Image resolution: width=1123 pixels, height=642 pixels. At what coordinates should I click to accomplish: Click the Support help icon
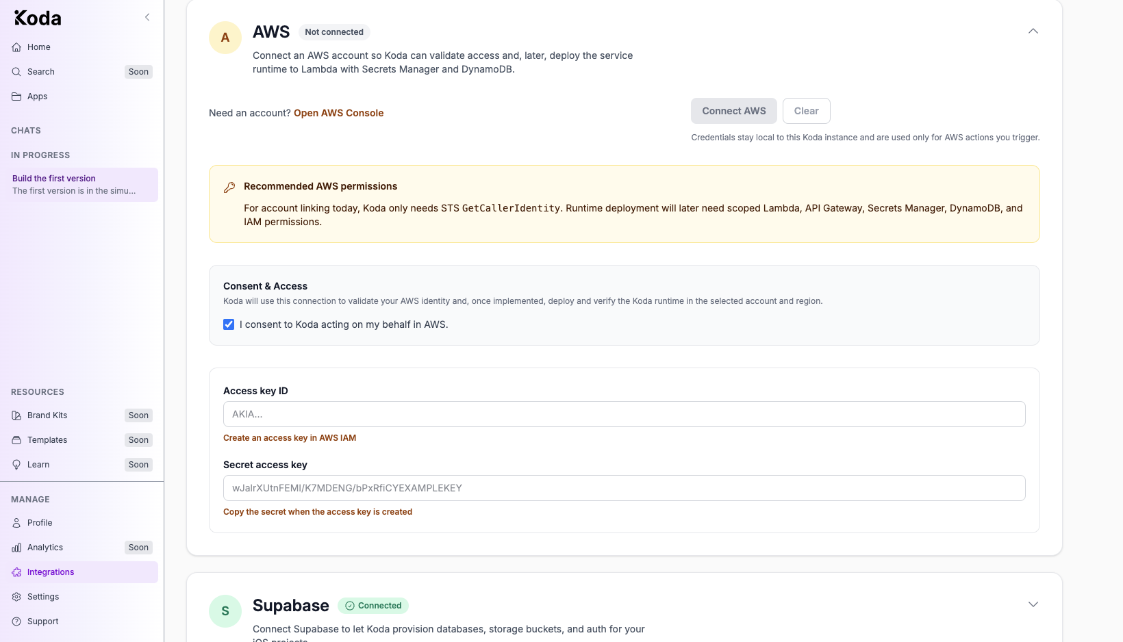(16, 621)
